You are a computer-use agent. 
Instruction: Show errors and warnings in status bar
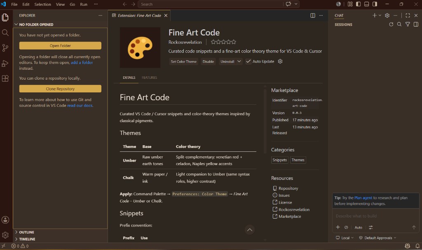(x=20, y=246)
